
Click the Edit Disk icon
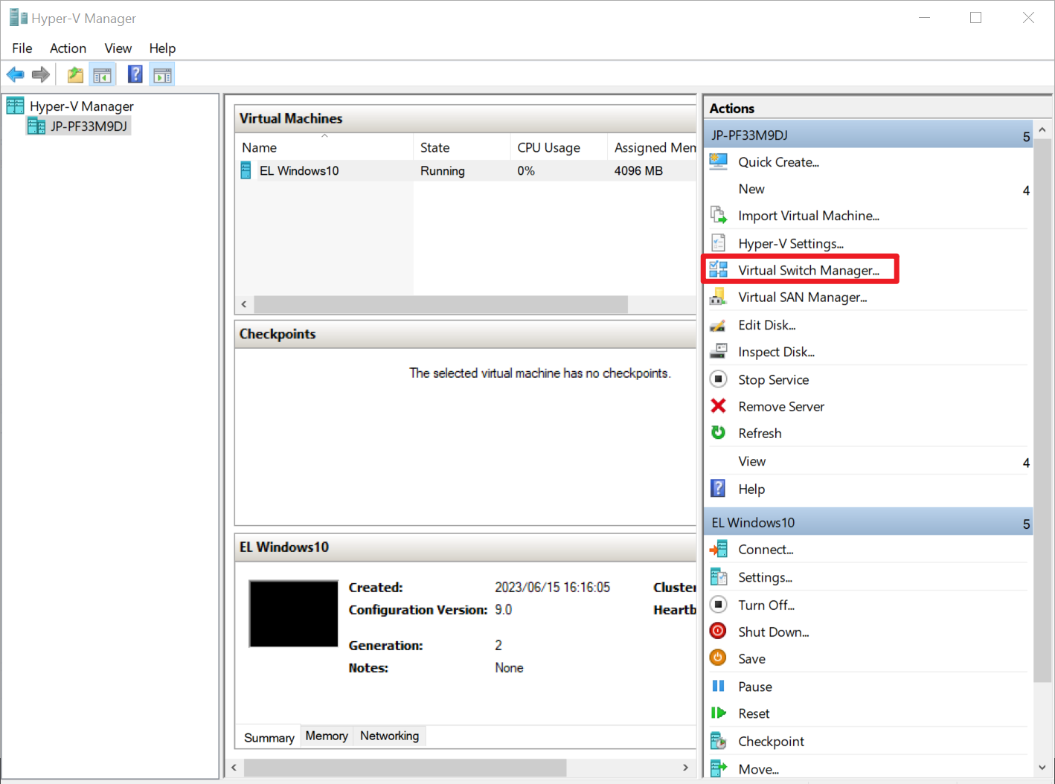click(718, 325)
